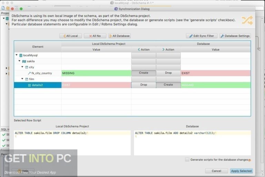Select the city table icon
This screenshot has height=177, width=265.
27,67
